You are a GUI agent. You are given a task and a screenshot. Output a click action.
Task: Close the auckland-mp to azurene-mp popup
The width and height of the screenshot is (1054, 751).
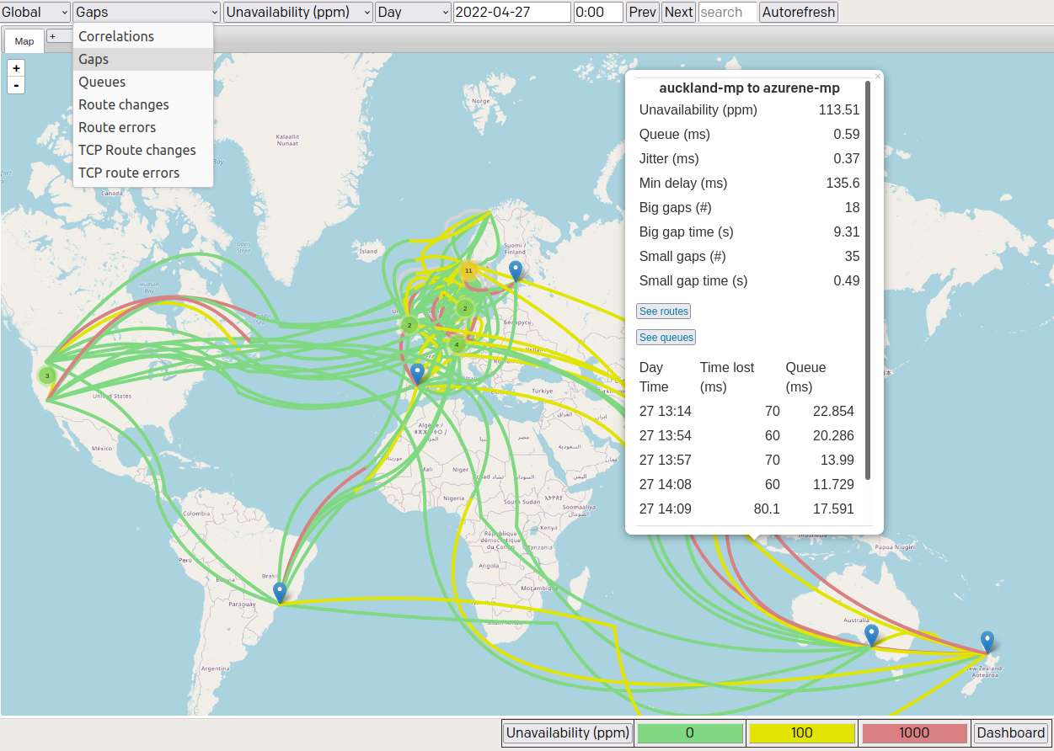(877, 77)
